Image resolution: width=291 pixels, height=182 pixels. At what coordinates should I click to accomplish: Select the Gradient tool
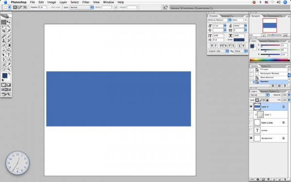pos(9,45)
